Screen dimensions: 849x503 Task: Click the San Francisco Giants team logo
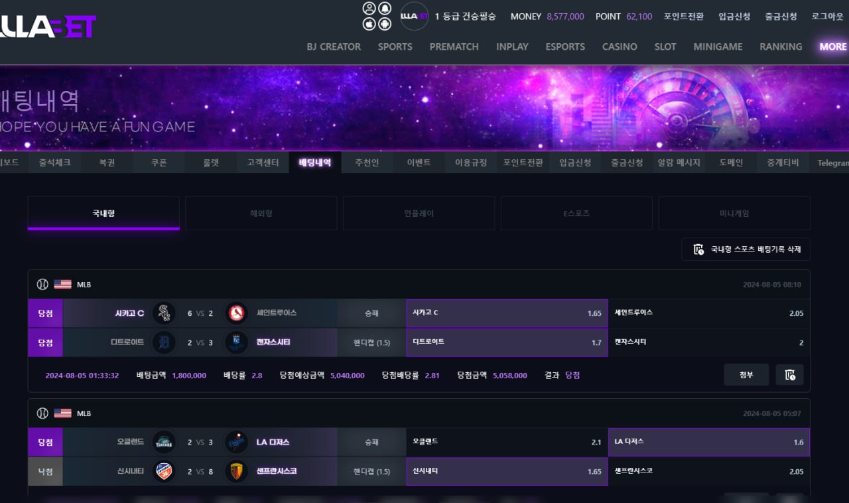236,471
